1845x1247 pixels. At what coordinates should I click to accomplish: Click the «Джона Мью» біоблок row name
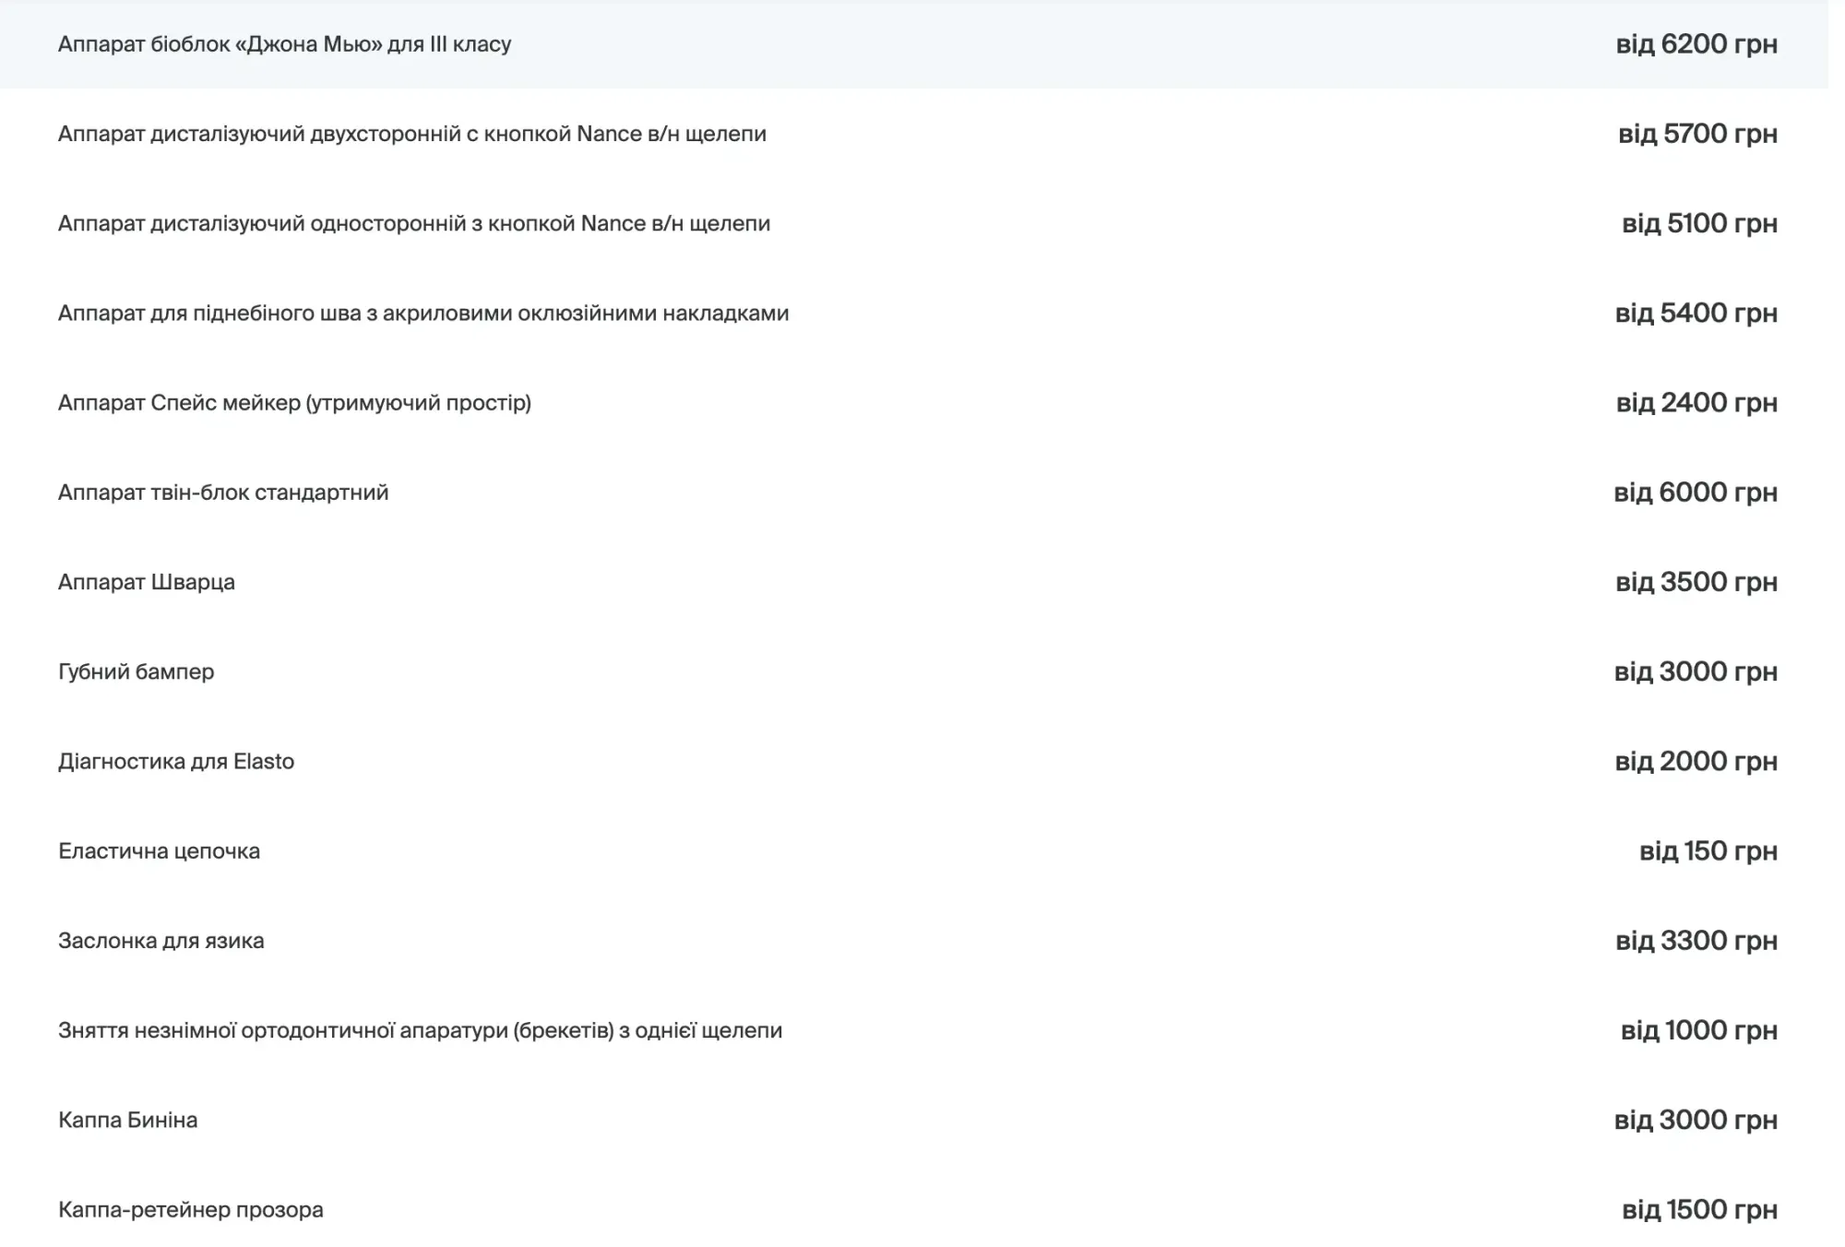[284, 44]
